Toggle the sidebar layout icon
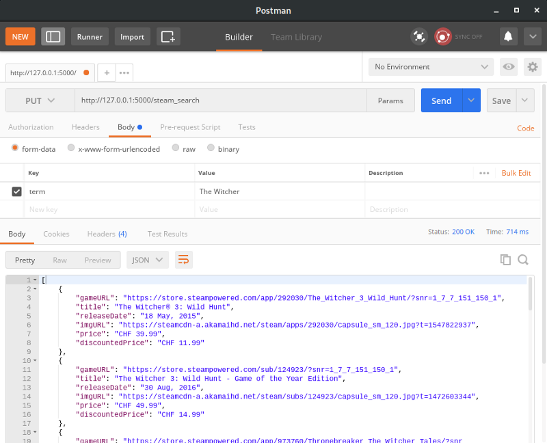Screen dimensions: 547x443 [53, 37]
